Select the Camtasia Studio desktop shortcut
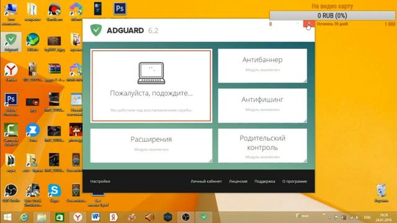 11,134
